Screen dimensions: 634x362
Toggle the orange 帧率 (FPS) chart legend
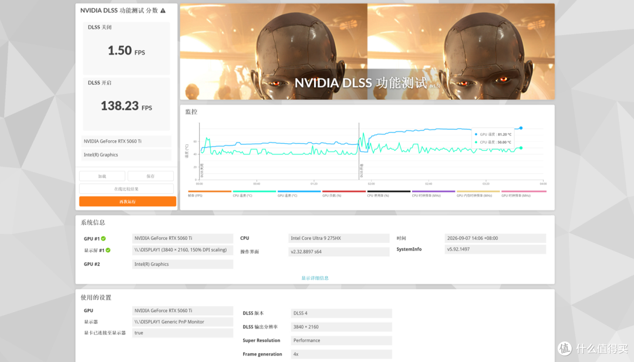pyautogui.click(x=210, y=194)
